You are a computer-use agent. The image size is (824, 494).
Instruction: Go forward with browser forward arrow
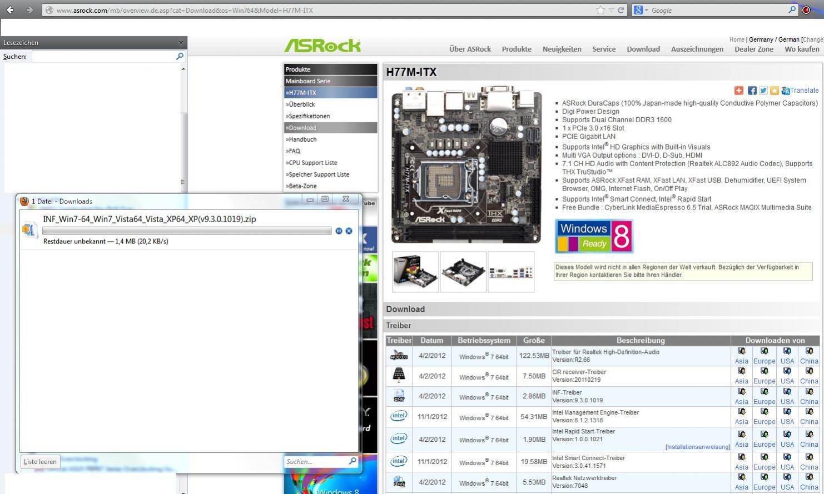(29, 10)
